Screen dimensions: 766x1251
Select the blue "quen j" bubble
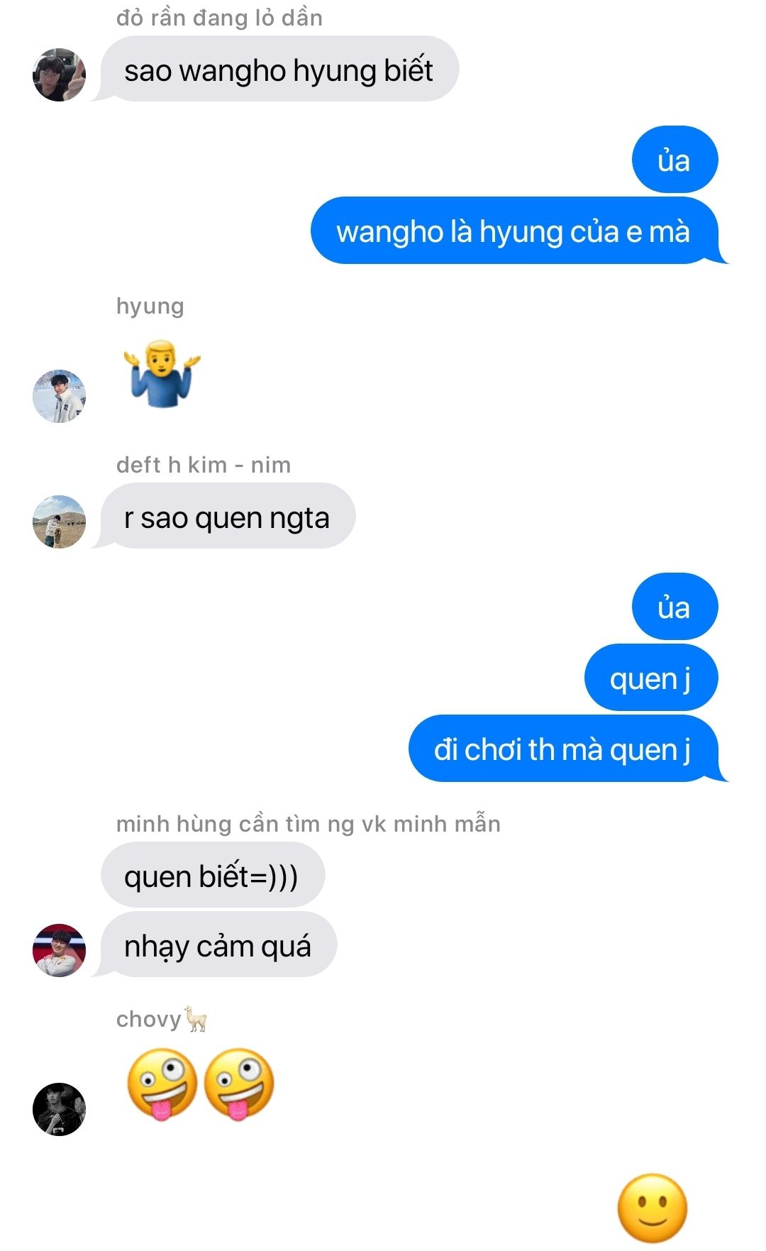(651, 677)
